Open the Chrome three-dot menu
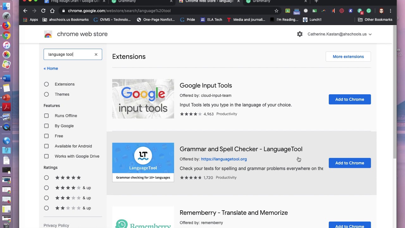This screenshot has height=228, width=405. 390,11
